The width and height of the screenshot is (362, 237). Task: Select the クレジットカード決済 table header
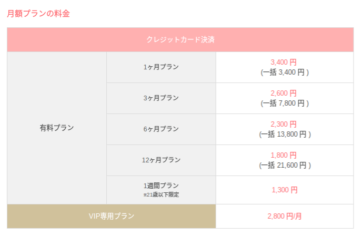point(180,39)
